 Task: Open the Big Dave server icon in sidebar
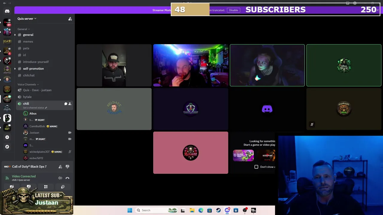tap(7, 80)
